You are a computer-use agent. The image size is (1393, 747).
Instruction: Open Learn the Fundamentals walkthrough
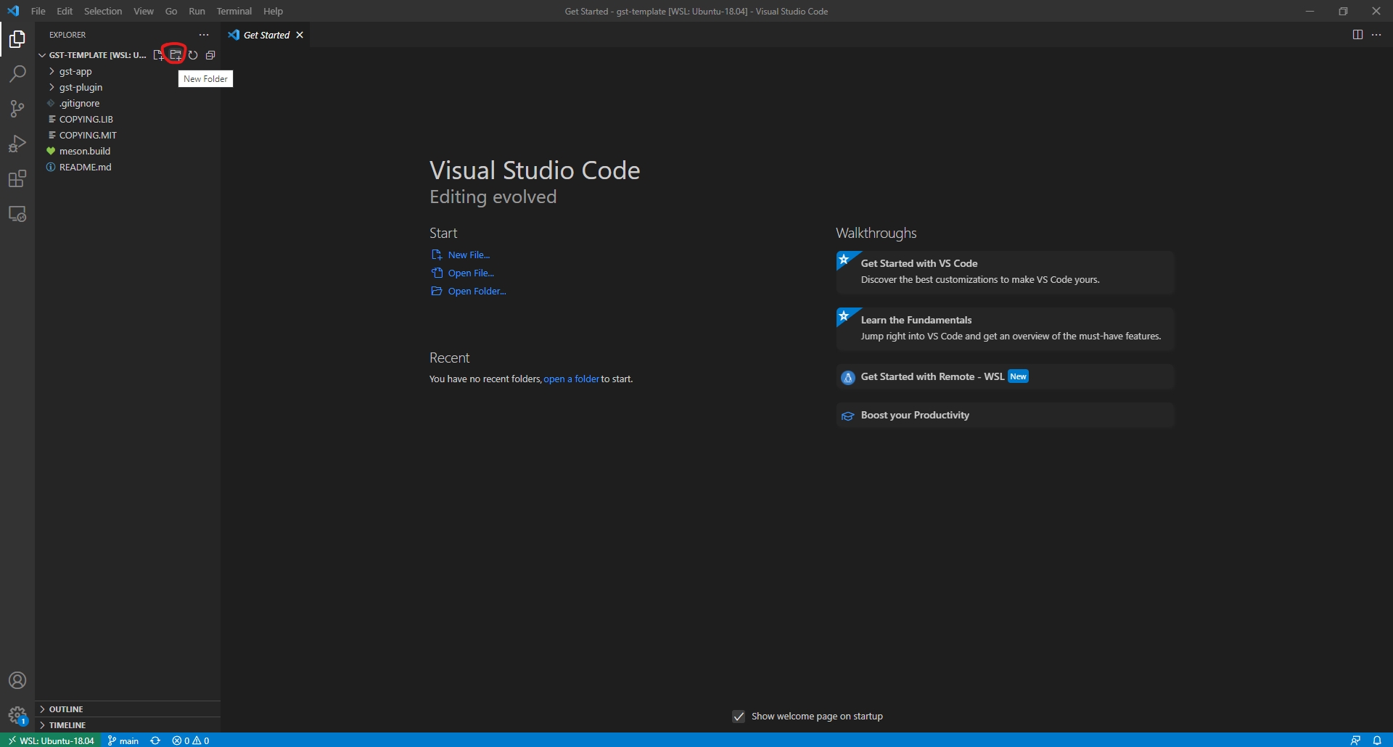click(x=1005, y=329)
